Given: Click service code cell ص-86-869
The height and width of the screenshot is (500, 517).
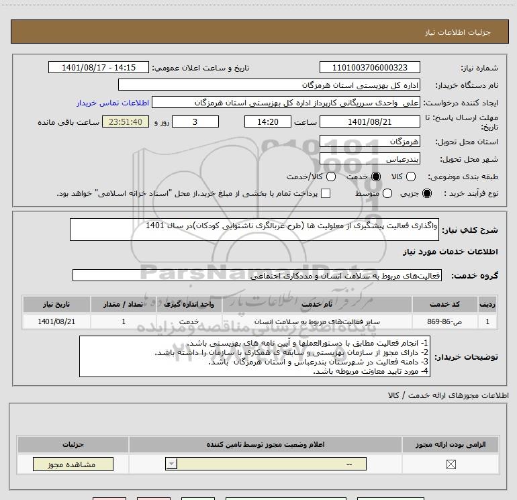Looking at the screenshot, I should 444,321.
